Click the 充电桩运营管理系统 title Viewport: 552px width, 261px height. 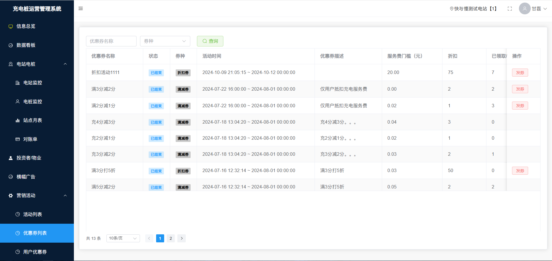pos(37,9)
